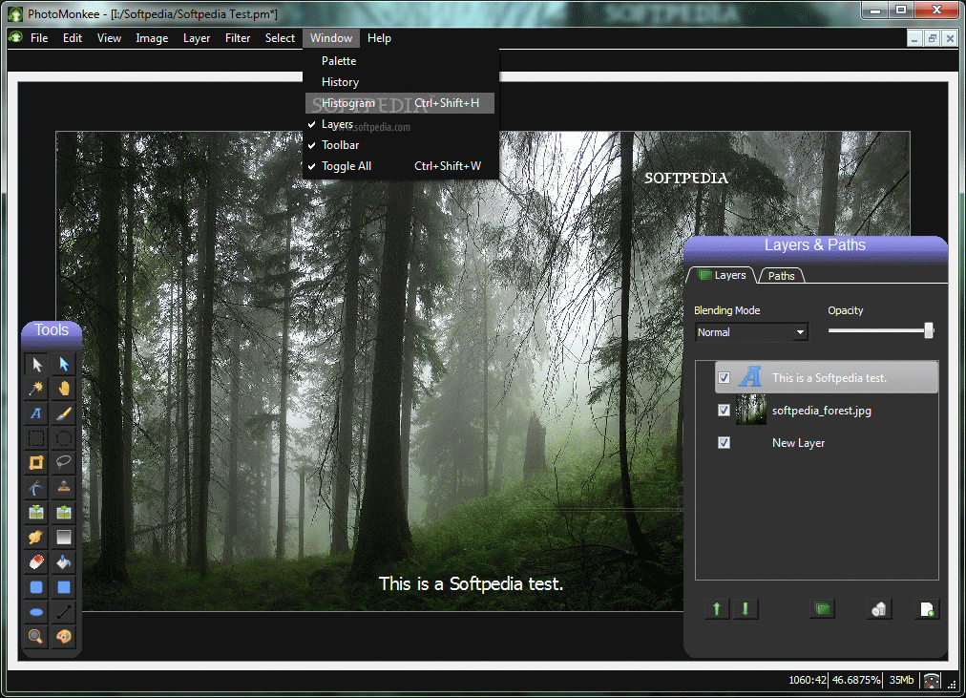Switch to the Layers tab
The width and height of the screenshot is (966, 698).
pos(724,275)
